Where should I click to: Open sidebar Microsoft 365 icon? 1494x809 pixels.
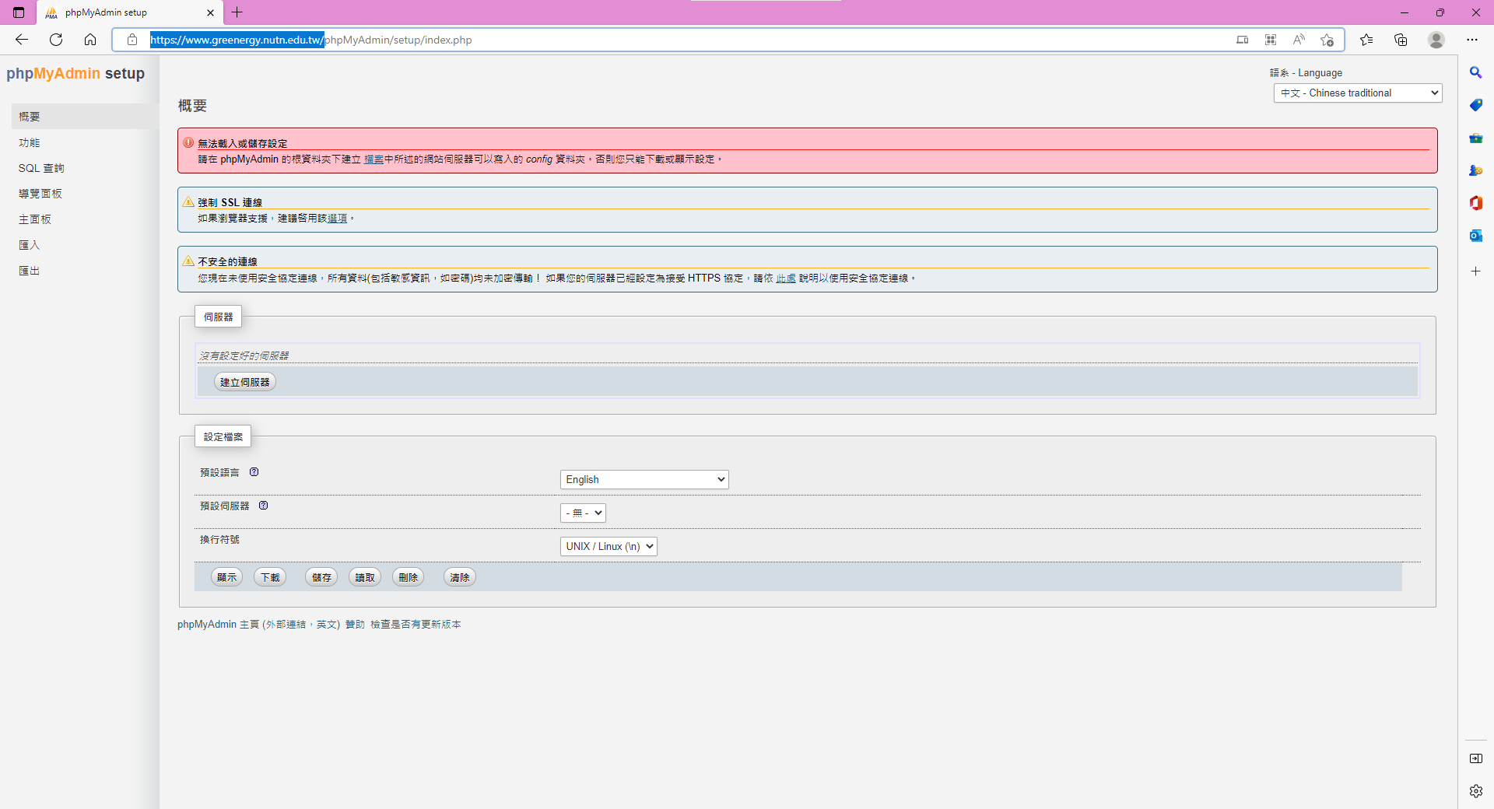pos(1476,203)
